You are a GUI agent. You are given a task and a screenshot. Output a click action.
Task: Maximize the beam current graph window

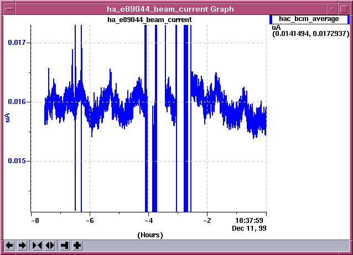pyautogui.click(x=344, y=9)
